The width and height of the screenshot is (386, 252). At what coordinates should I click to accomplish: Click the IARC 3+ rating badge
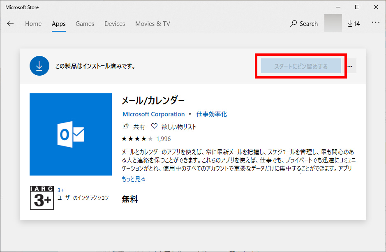pos(42,198)
